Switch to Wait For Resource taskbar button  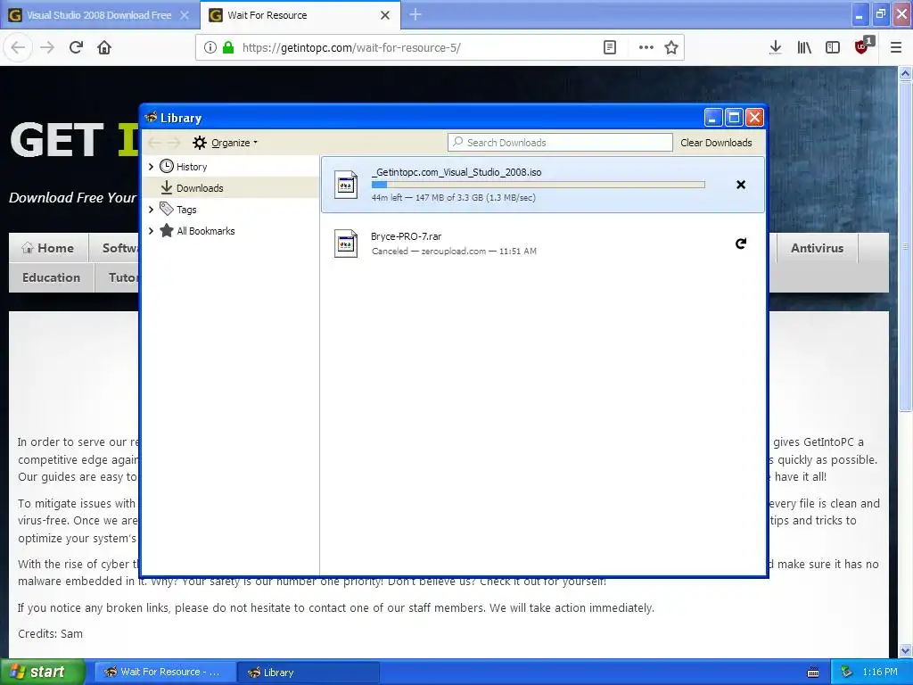(165, 673)
